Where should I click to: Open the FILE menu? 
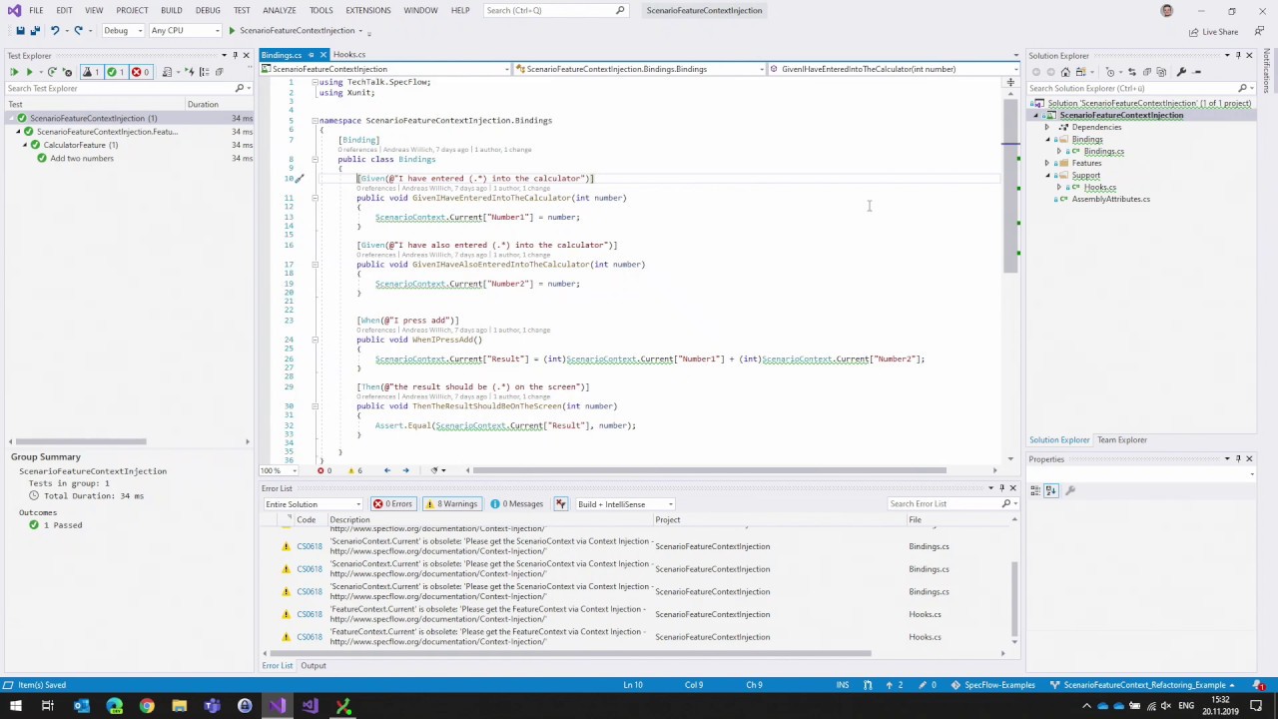click(x=36, y=10)
